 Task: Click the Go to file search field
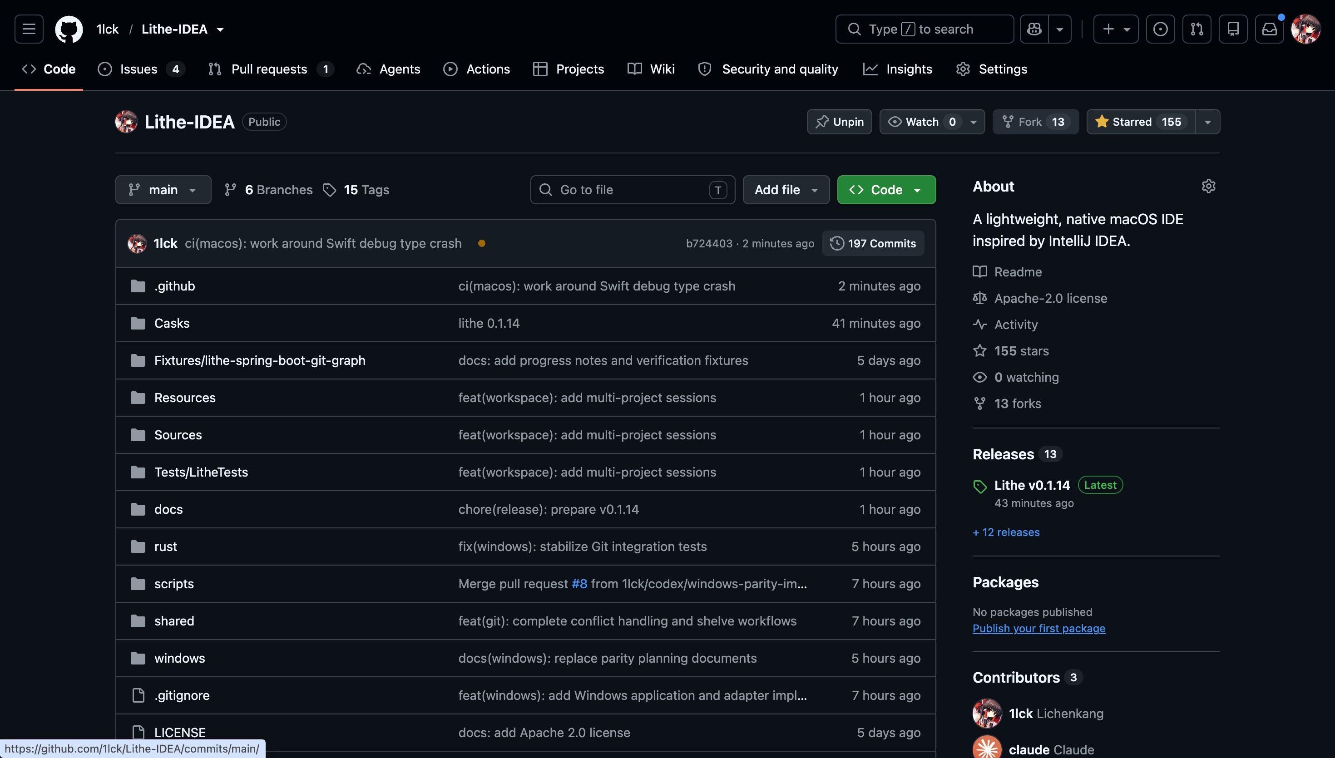click(x=633, y=190)
